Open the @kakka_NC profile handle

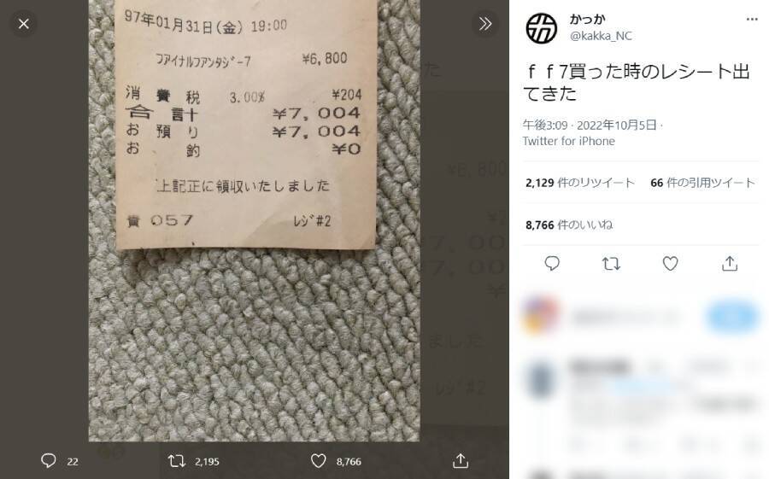click(601, 36)
